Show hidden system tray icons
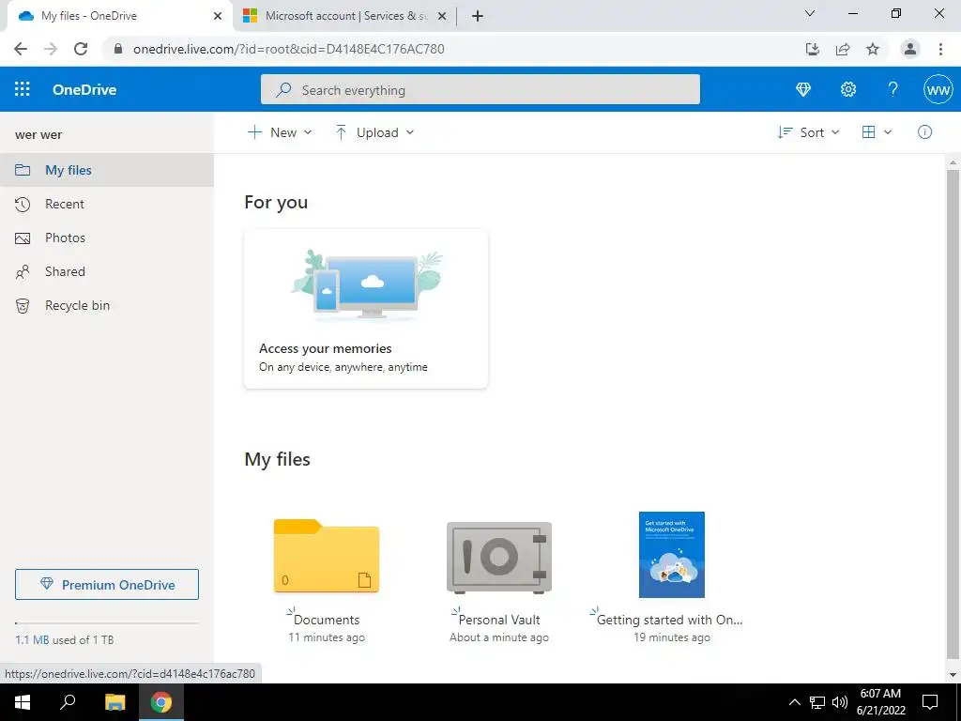Viewport: 961px width, 721px height. [794, 702]
